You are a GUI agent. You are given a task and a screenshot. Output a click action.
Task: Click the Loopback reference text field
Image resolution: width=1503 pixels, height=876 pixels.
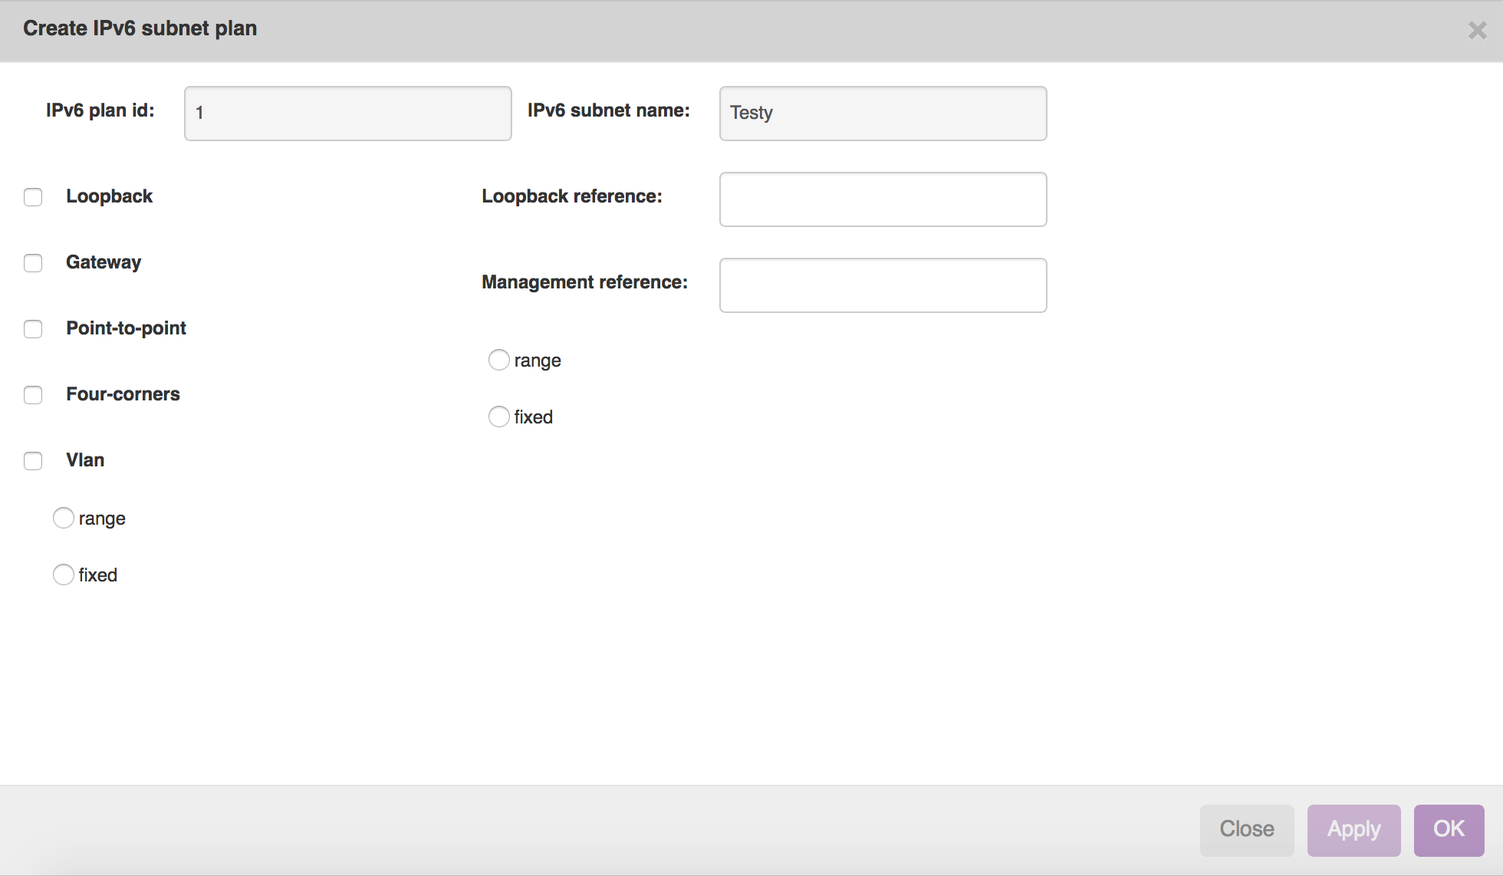882,199
